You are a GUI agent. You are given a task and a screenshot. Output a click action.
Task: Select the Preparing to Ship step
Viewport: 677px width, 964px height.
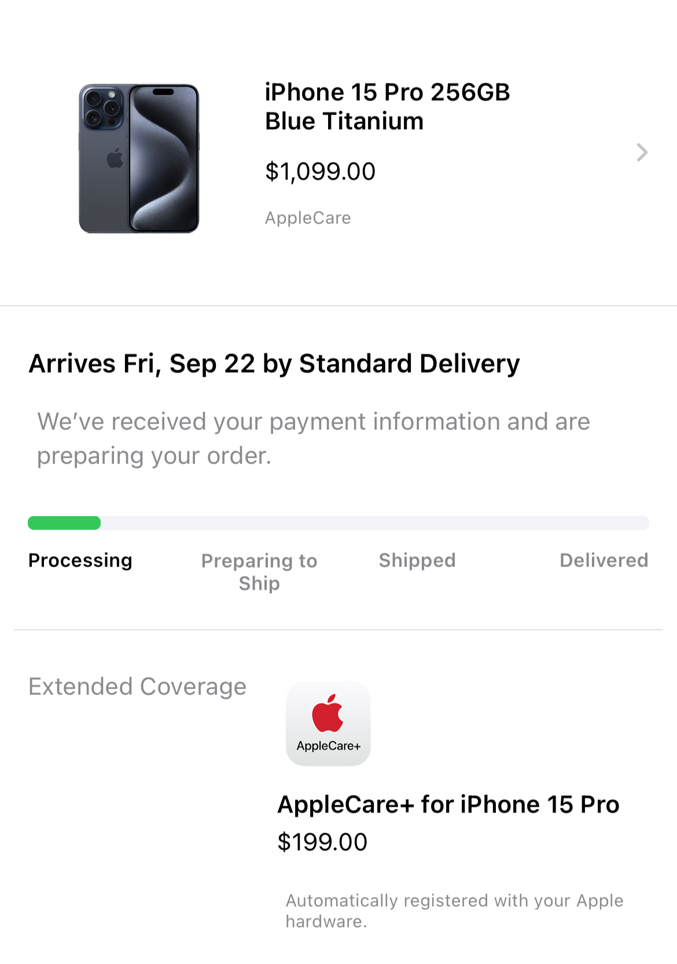(x=259, y=572)
